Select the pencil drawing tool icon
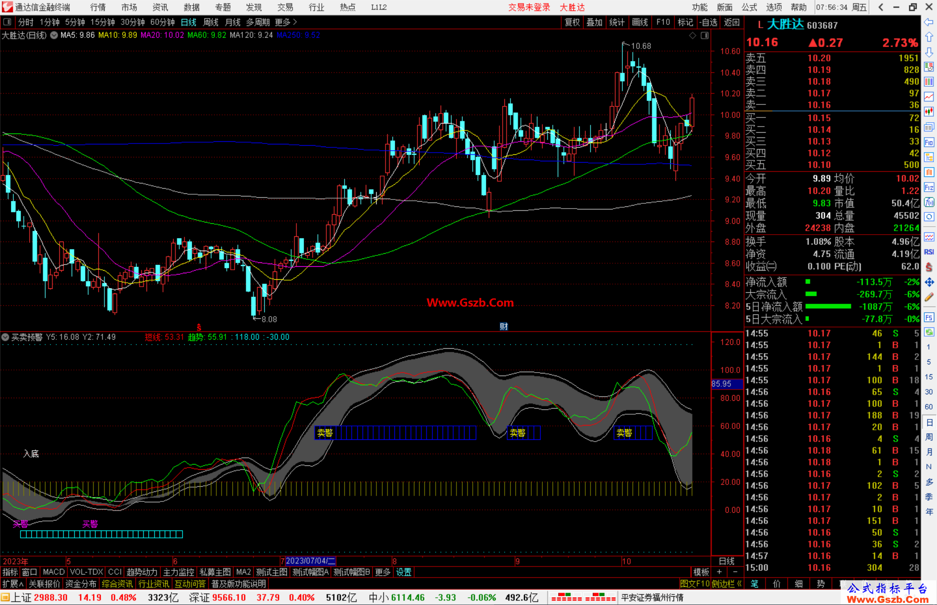The width and height of the screenshot is (937, 605). pos(929,298)
